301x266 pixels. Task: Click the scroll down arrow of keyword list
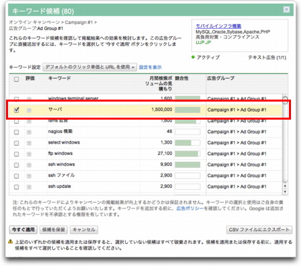[x=285, y=192]
